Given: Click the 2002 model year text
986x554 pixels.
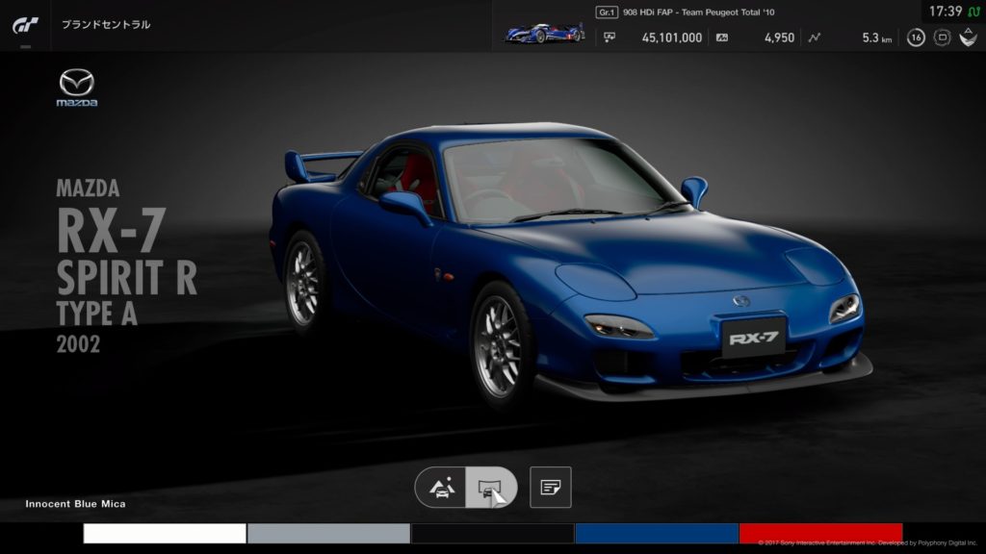Looking at the screenshot, I should tap(78, 344).
